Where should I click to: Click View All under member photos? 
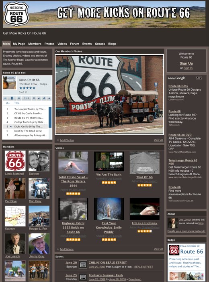pos(158,140)
